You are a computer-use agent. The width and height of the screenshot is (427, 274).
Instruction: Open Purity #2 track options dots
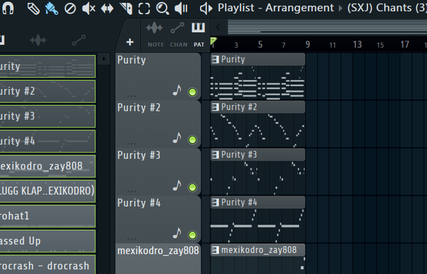point(131,144)
